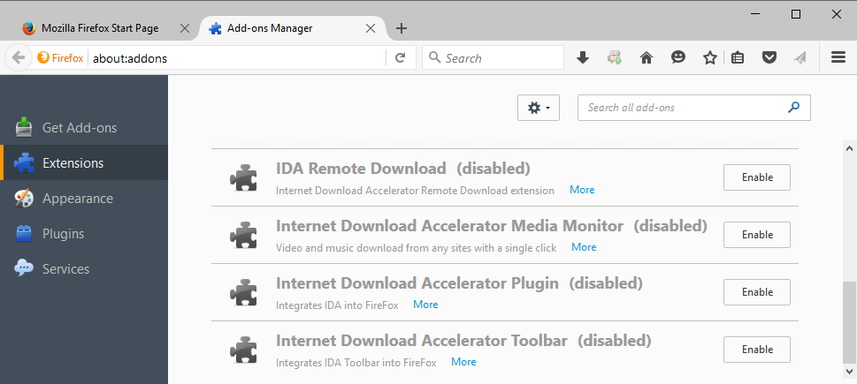
Task: Click the Media Monitor puzzle piece icon
Action: (x=244, y=235)
